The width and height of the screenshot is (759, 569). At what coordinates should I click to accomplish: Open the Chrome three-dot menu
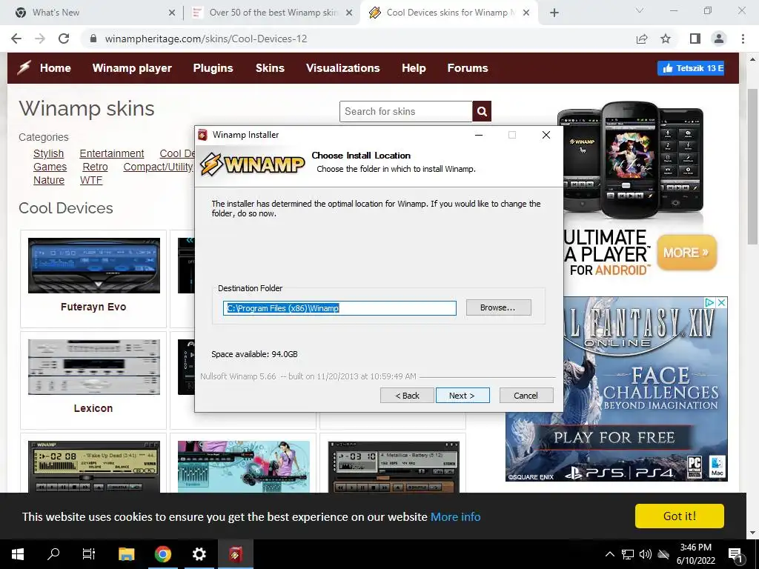point(743,39)
